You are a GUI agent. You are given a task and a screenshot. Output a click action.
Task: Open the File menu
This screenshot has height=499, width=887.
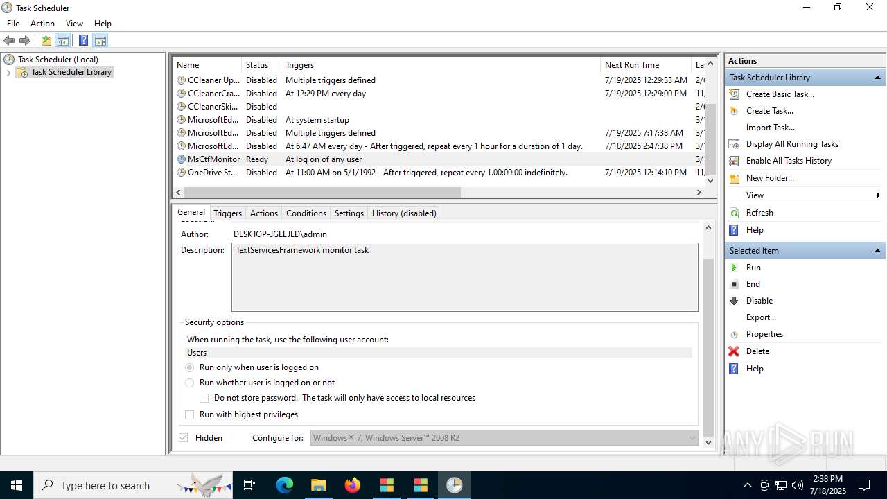(13, 24)
